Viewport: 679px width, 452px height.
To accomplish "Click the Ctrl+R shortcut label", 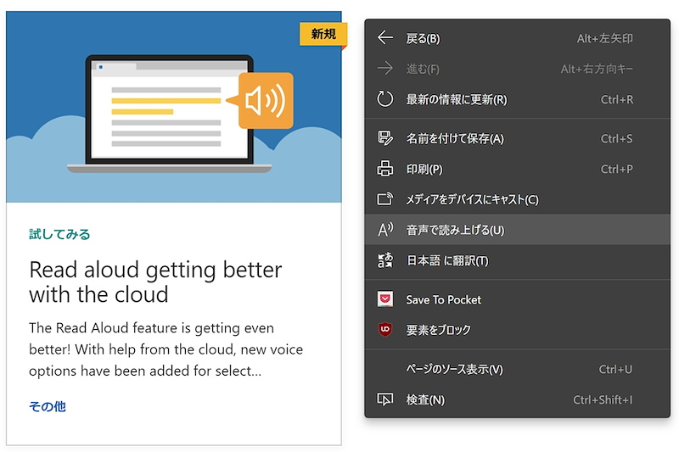I will 617,99.
